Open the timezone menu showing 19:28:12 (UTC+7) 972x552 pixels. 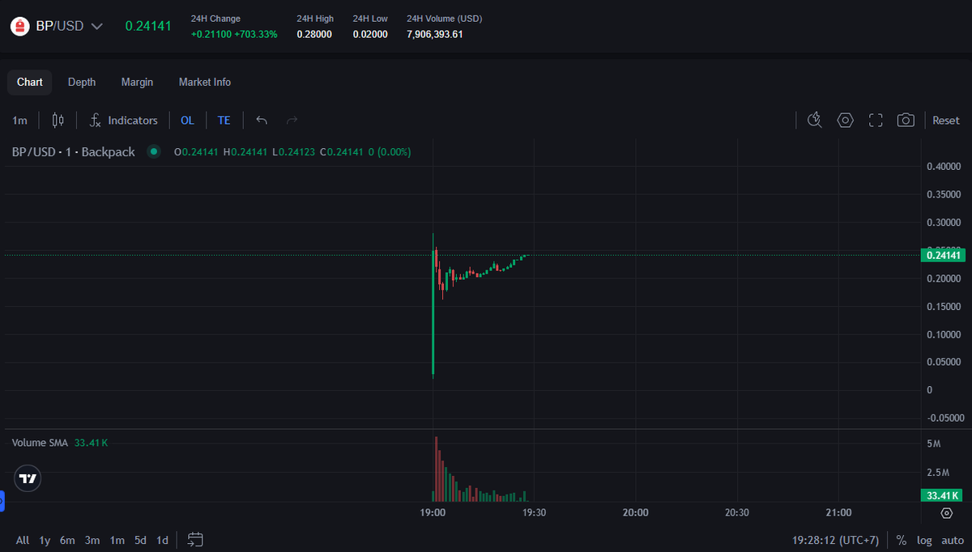pos(835,540)
